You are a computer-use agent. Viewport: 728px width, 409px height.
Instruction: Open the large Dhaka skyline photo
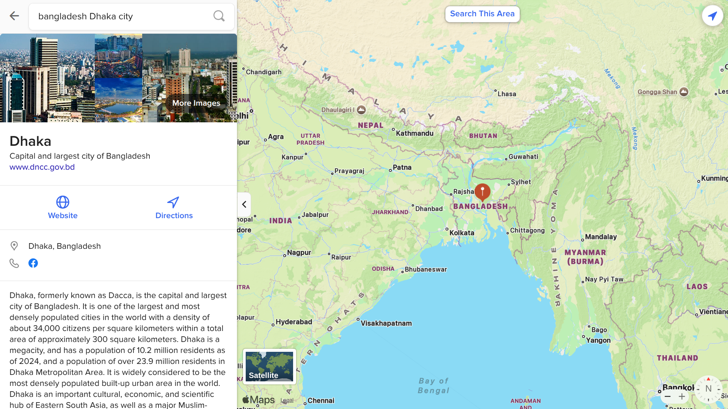tap(47, 78)
